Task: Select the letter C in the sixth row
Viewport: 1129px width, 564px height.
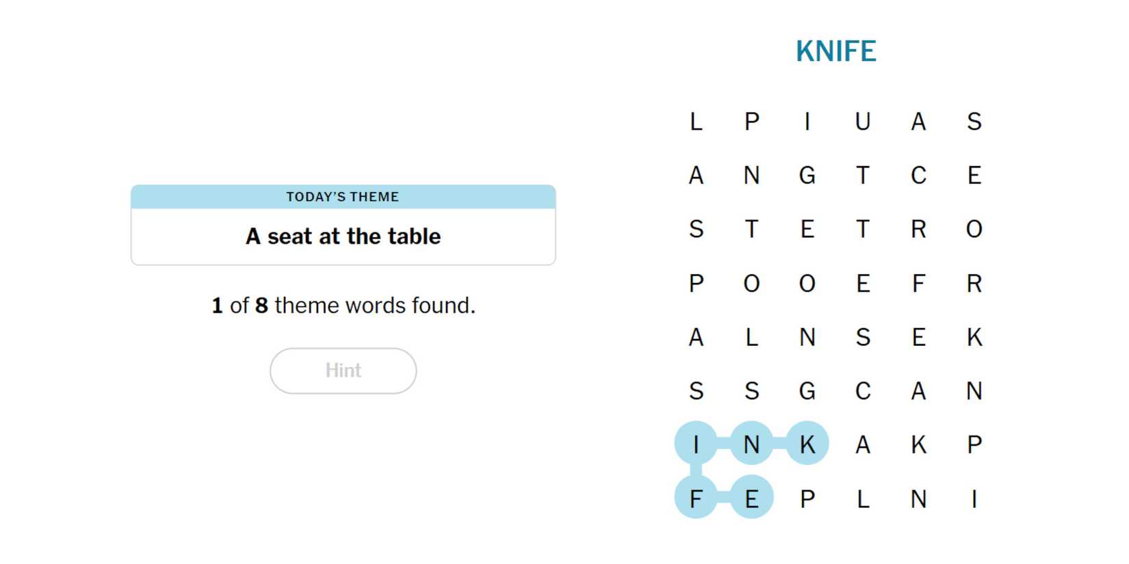Action: [863, 391]
